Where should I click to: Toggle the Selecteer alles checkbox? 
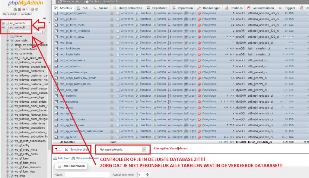pyautogui.click(x=67, y=149)
